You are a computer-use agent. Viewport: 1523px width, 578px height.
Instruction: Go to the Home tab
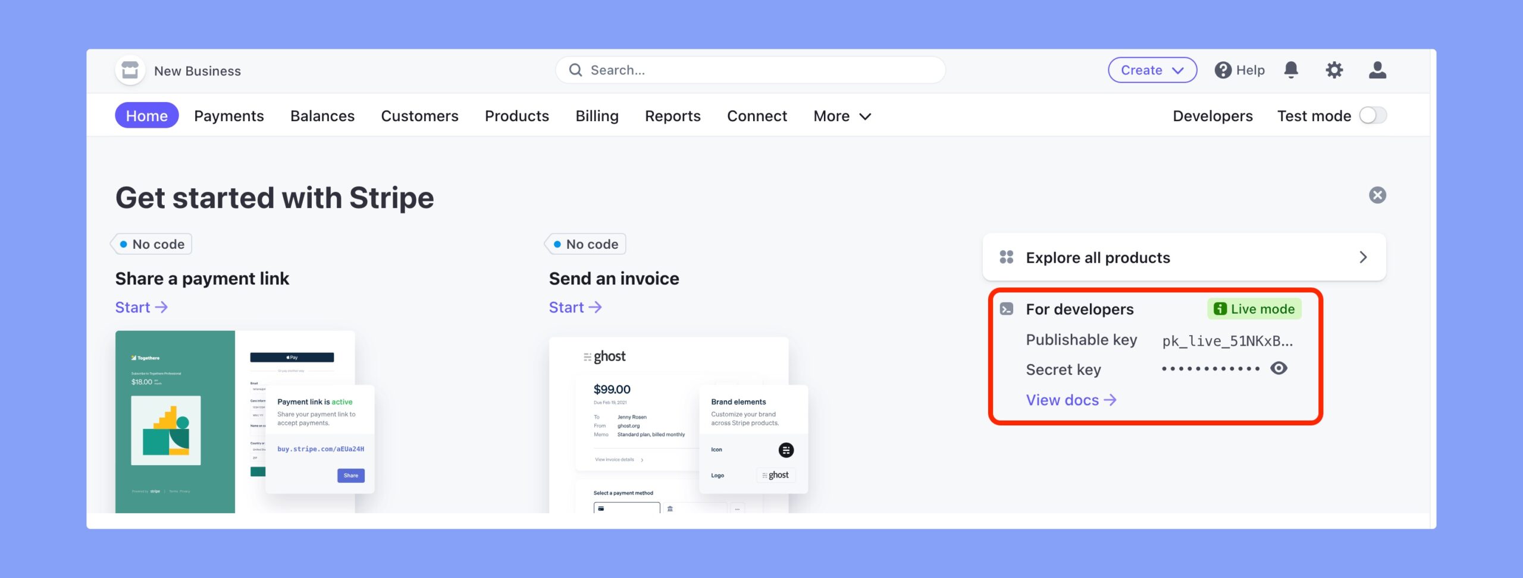[x=147, y=115]
